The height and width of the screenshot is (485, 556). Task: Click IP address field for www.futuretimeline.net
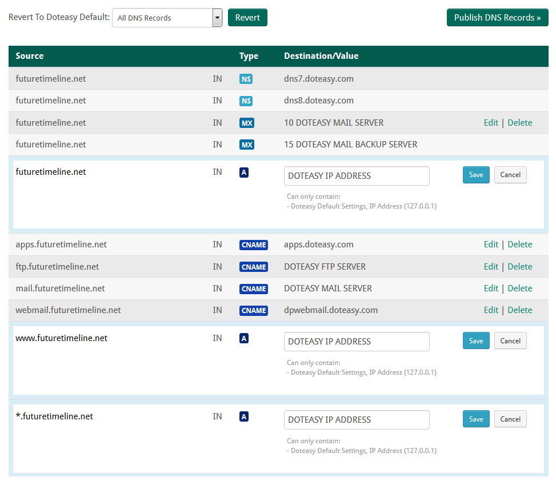(357, 342)
